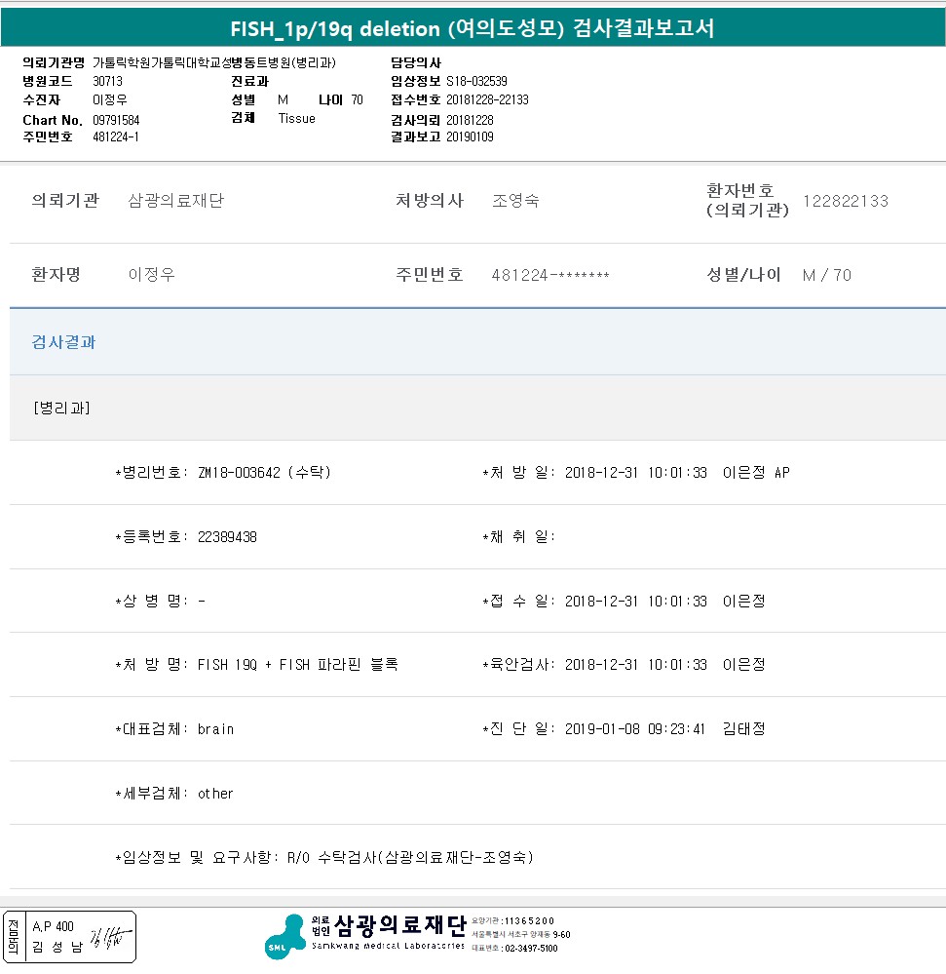The width and height of the screenshot is (946, 974).
Task: Click the 수진자 name 이정우 in header
Action: [110, 100]
